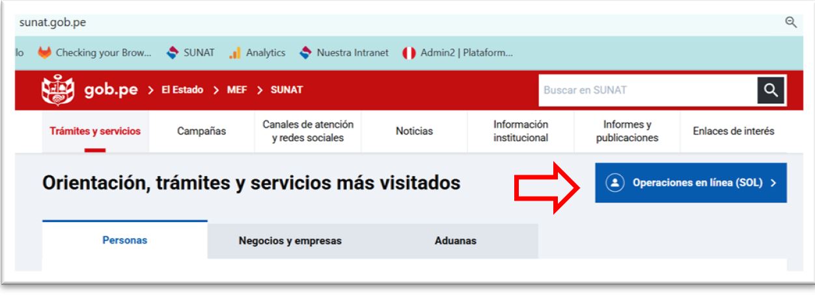The image size is (815, 296).
Task: Open the Campañas menu item
Action: click(202, 131)
